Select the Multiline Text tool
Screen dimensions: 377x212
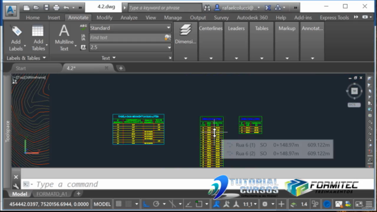click(x=64, y=38)
